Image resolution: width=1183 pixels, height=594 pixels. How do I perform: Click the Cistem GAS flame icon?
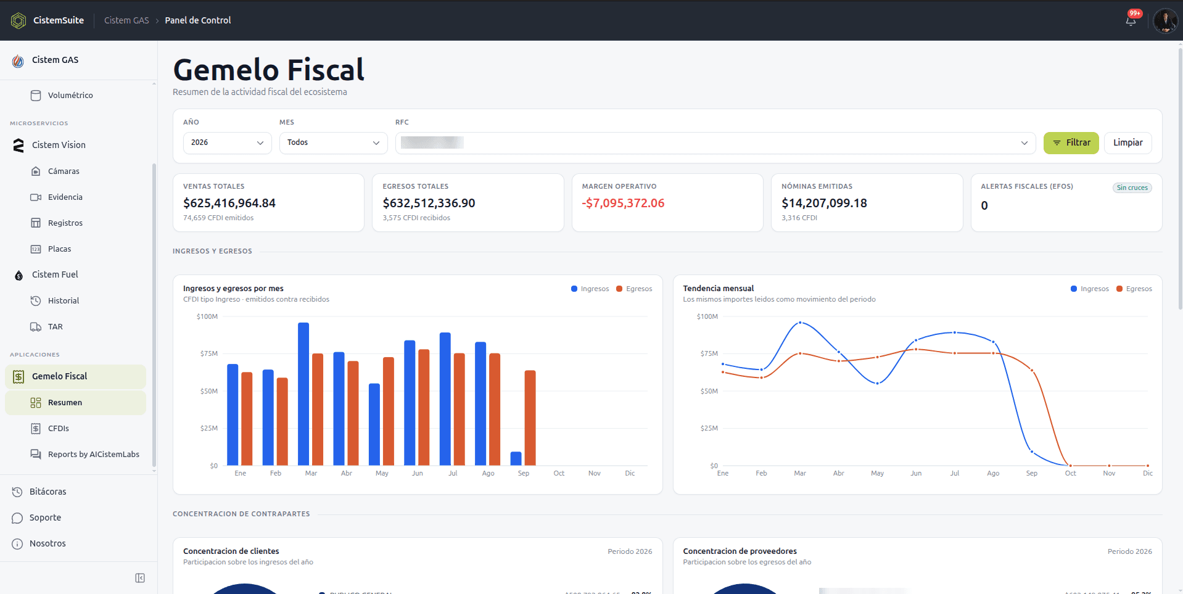pyautogui.click(x=19, y=60)
